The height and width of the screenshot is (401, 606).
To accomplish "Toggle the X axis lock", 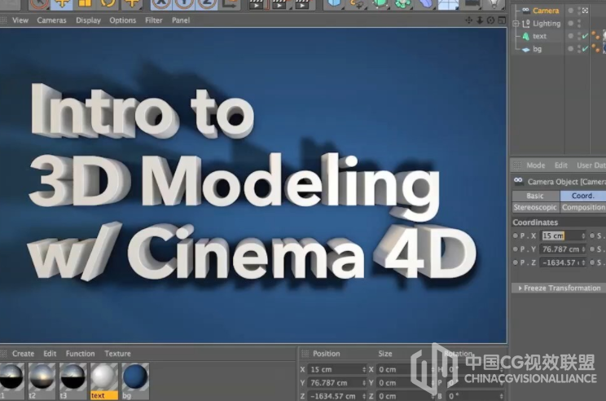I will [x=160, y=4].
